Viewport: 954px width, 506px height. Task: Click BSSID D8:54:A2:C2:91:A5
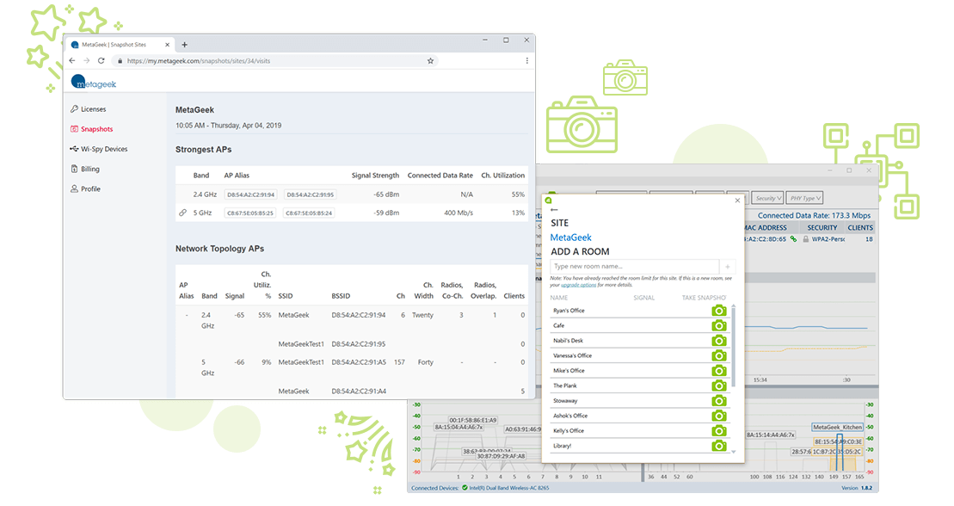(x=359, y=362)
